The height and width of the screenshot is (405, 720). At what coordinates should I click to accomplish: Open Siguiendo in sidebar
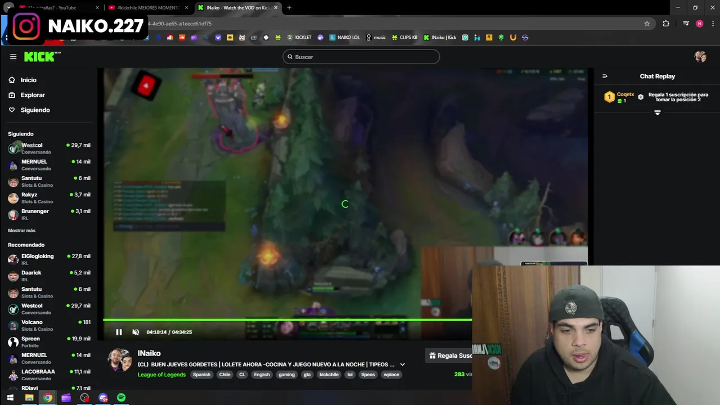(29, 110)
